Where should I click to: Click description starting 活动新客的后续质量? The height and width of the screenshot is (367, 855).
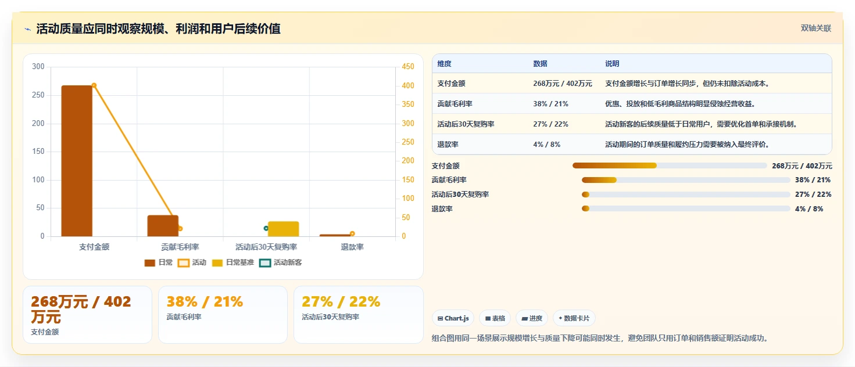click(701, 124)
